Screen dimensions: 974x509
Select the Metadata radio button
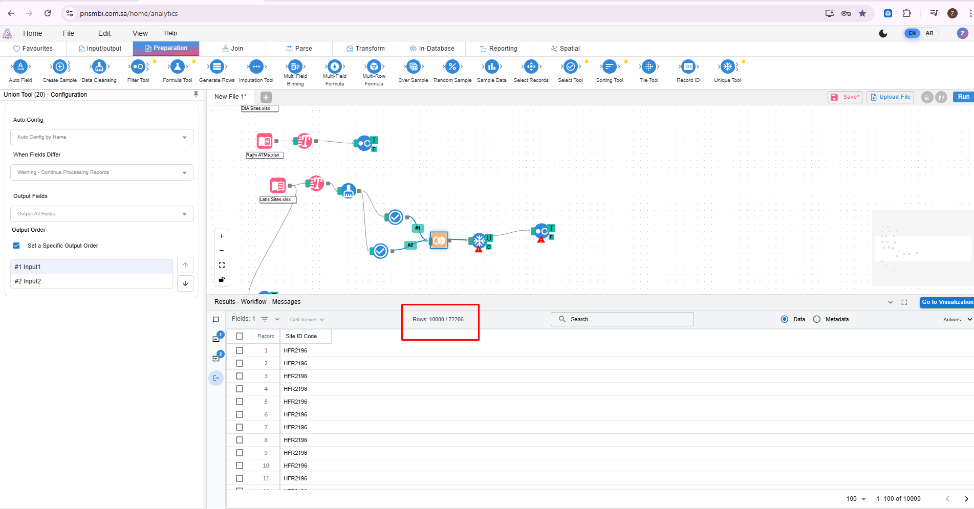click(x=817, y=319)
